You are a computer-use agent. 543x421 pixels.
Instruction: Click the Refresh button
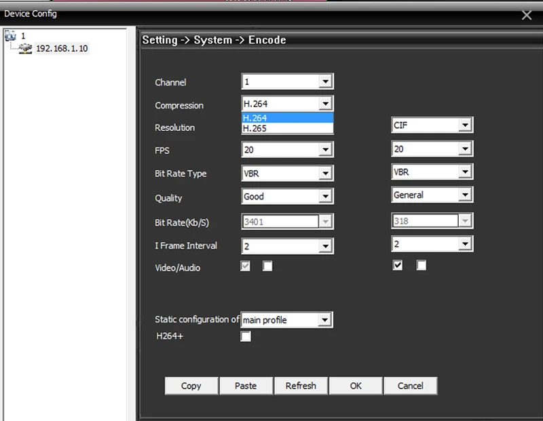point(301,386)
